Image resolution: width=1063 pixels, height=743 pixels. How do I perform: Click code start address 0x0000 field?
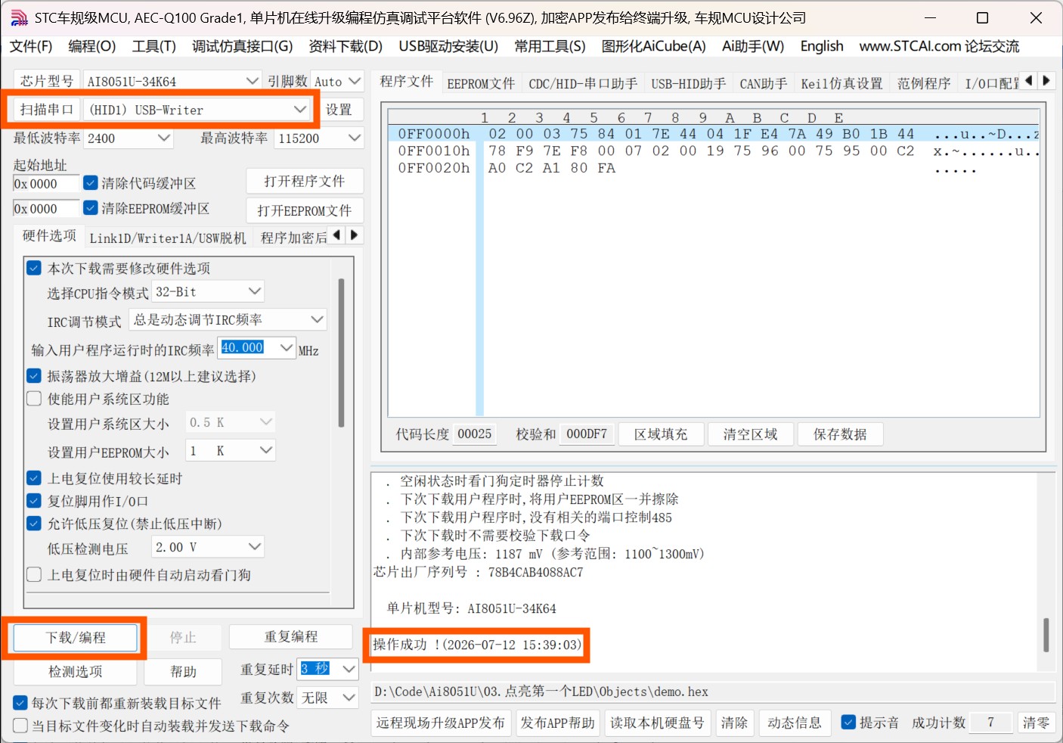coord(45,184)
